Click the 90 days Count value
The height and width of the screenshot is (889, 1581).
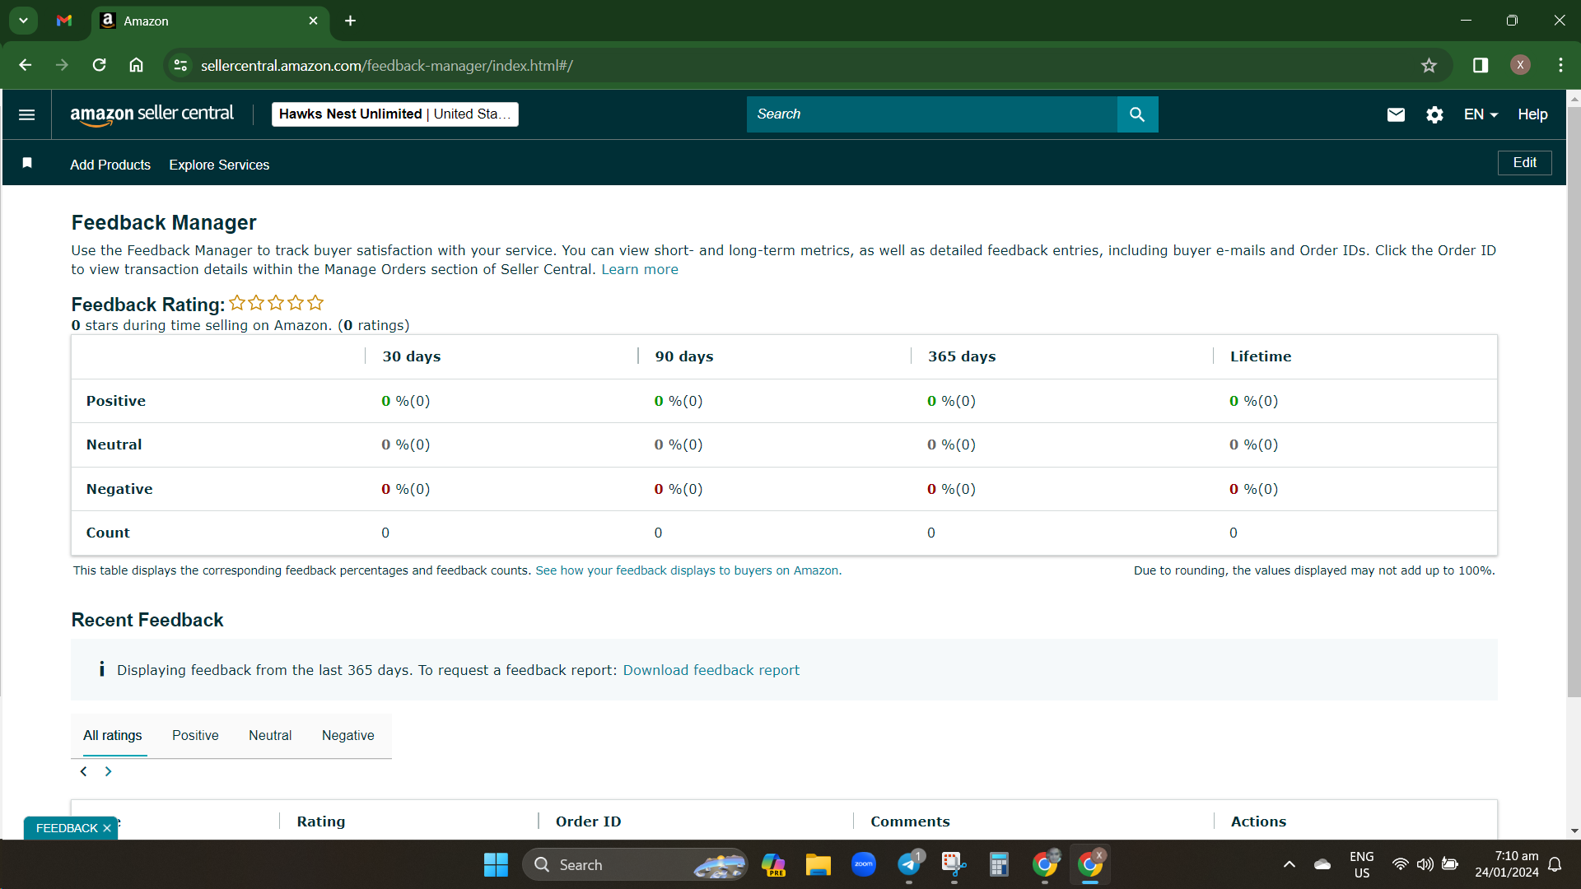[658, 533]
